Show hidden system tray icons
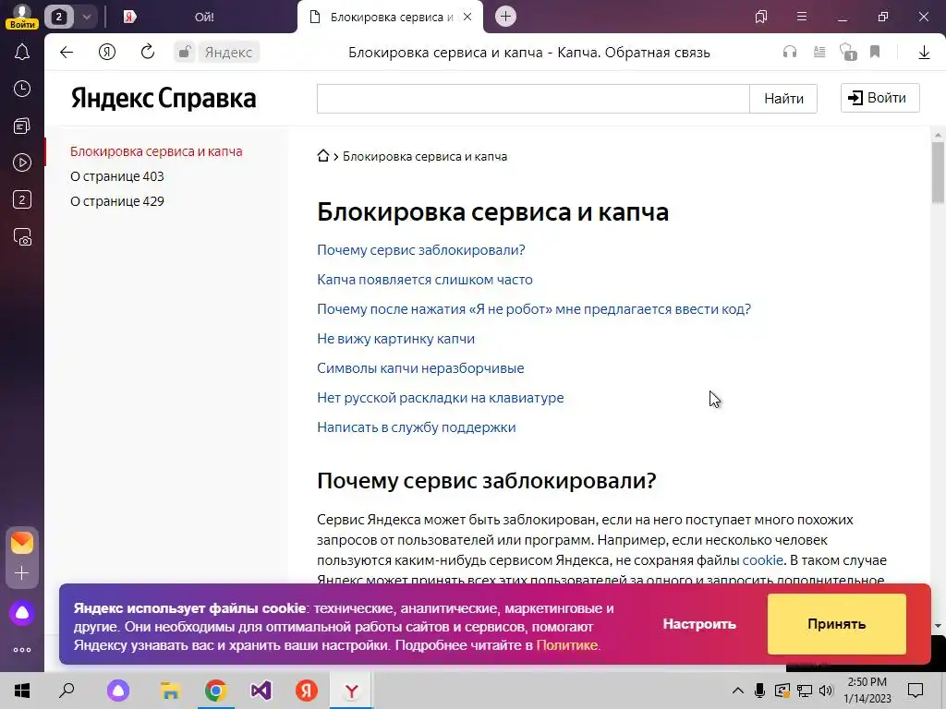The width and height of the screenshot is (946, 709). 737,691
